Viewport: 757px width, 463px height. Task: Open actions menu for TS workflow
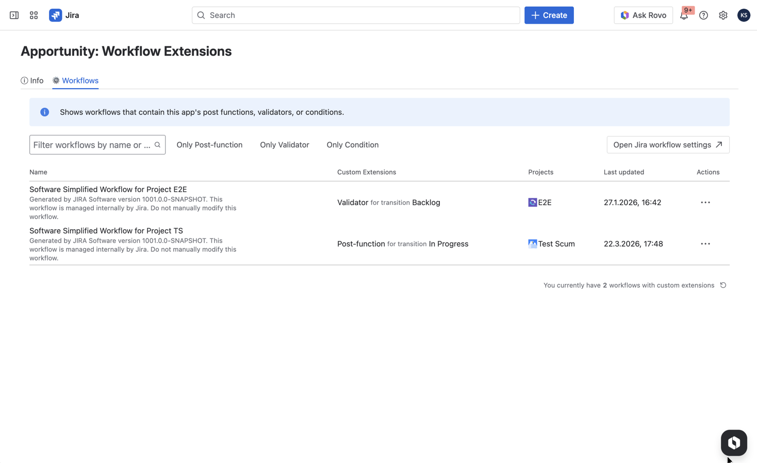pyautogui.click(x=705, y=244)
